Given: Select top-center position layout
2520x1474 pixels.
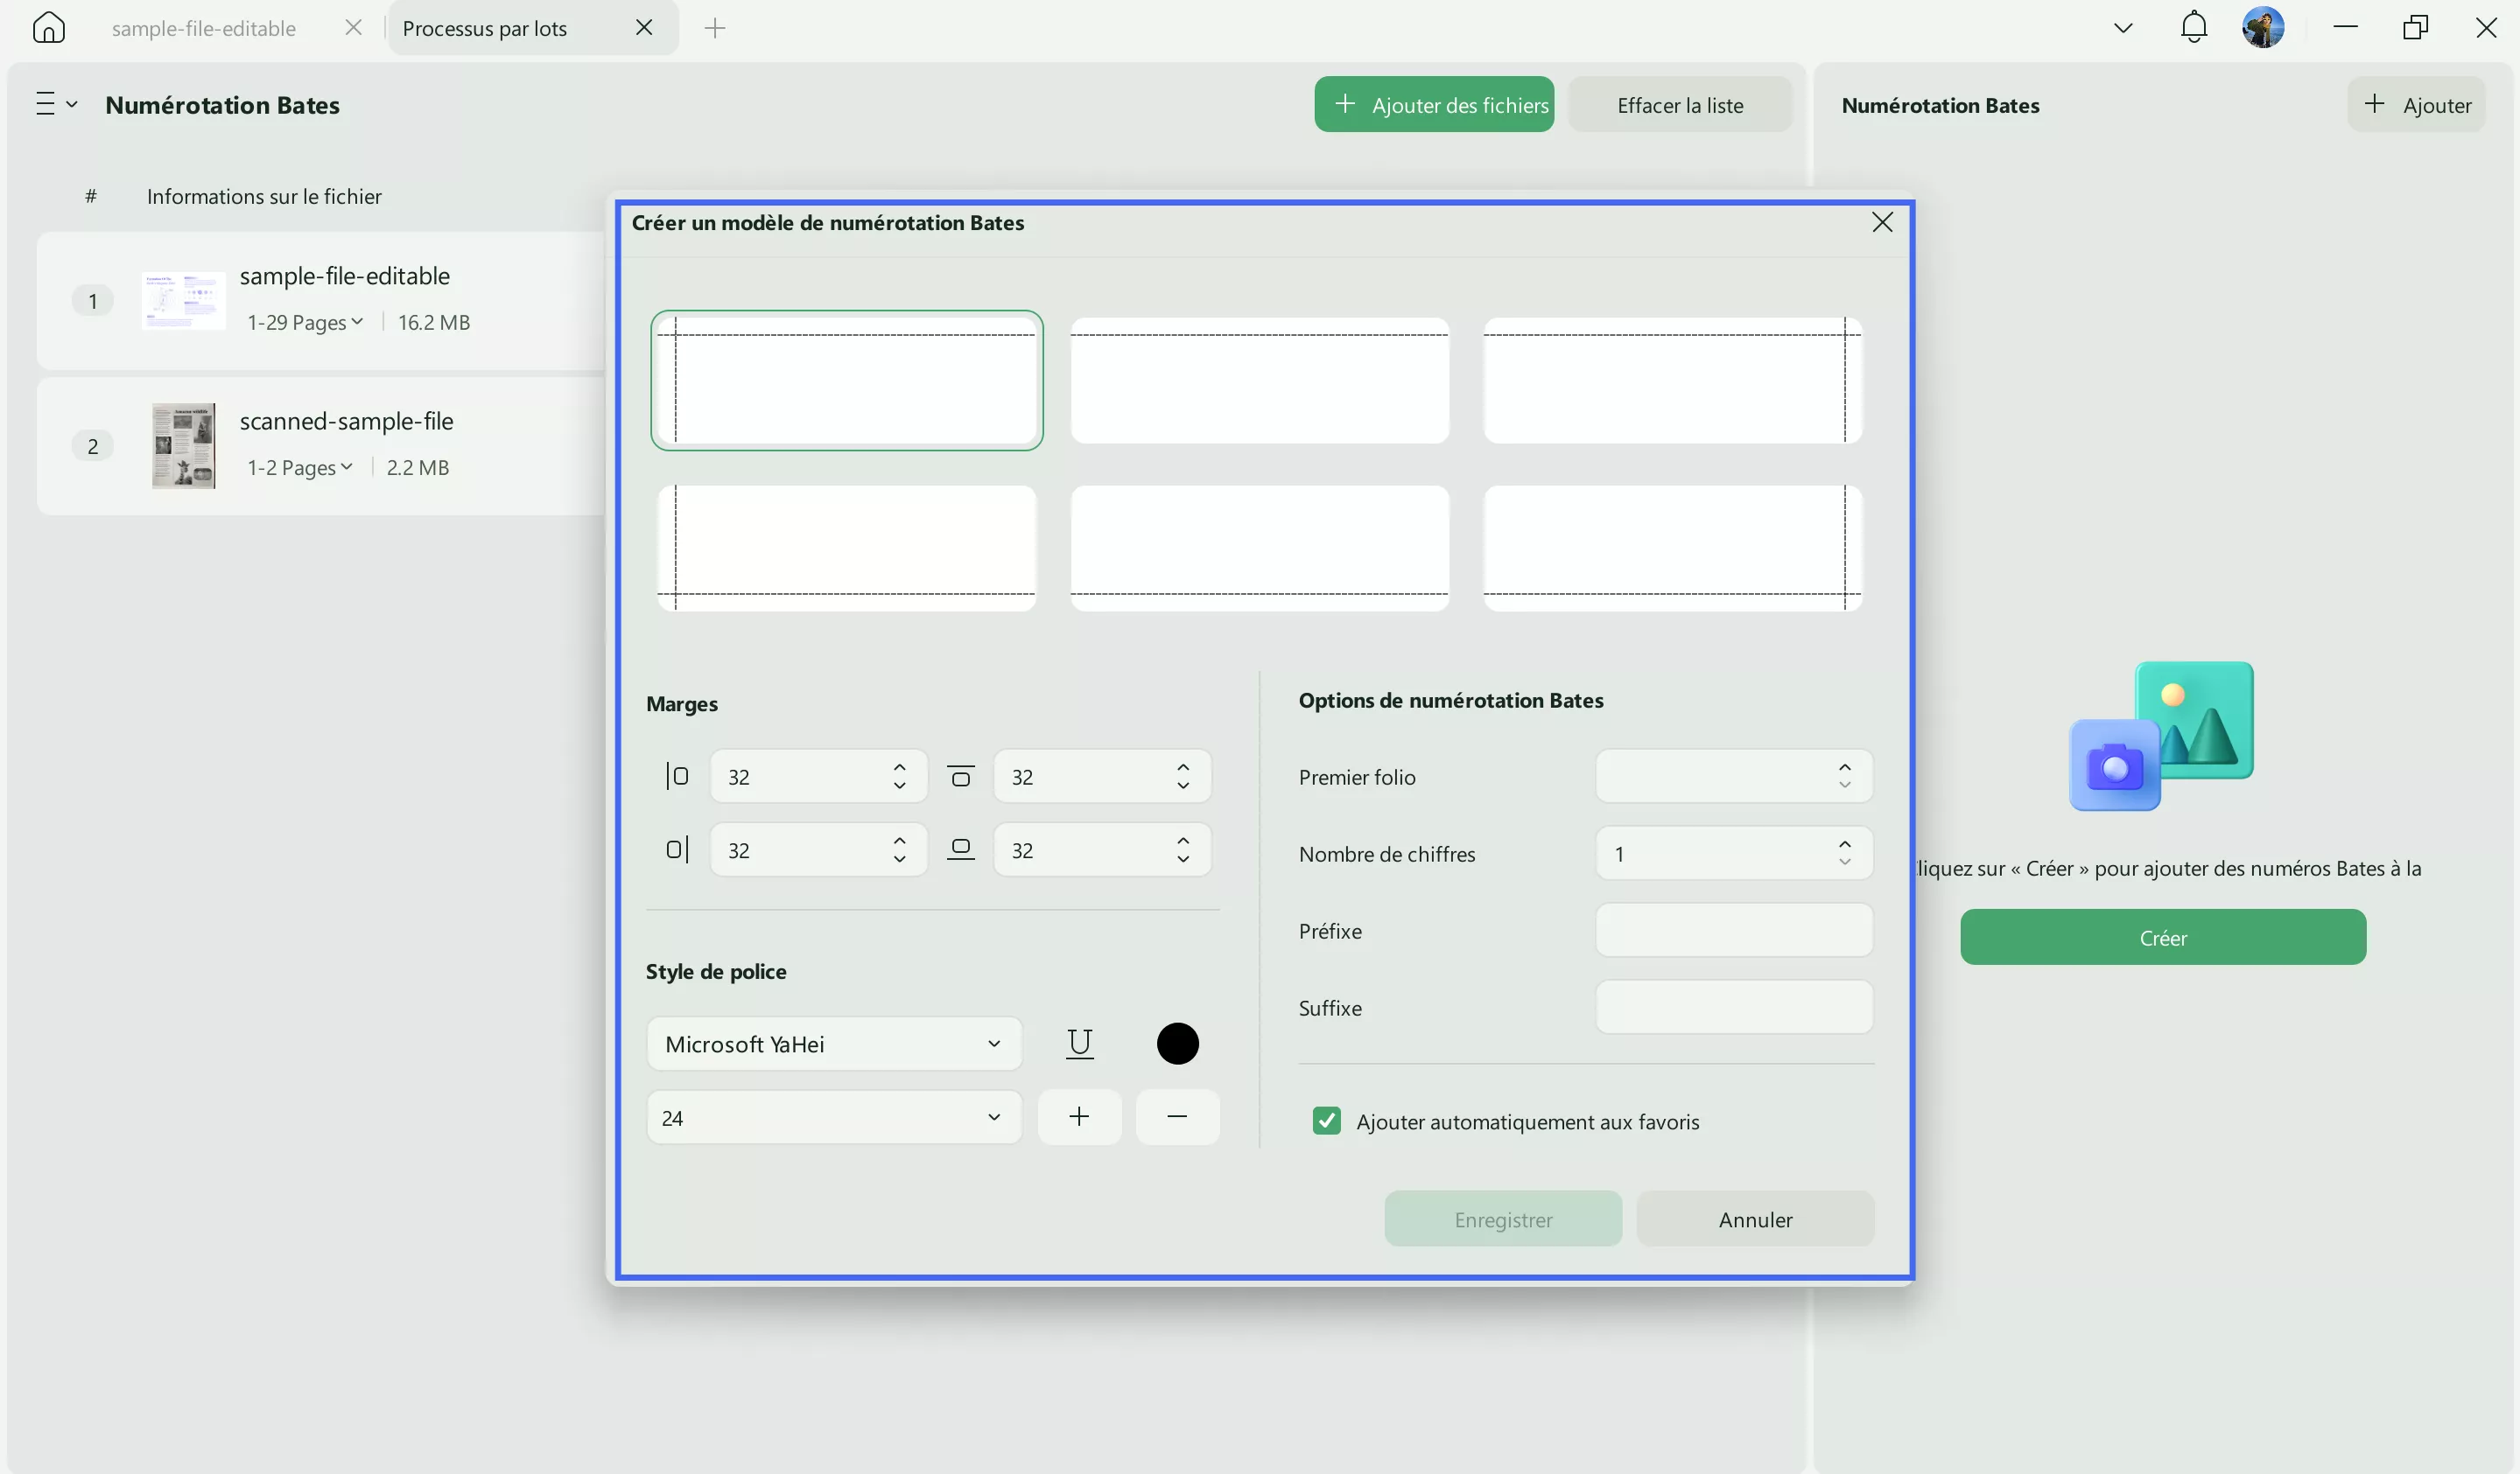Looking at the screenshot, I should 1259,380.
